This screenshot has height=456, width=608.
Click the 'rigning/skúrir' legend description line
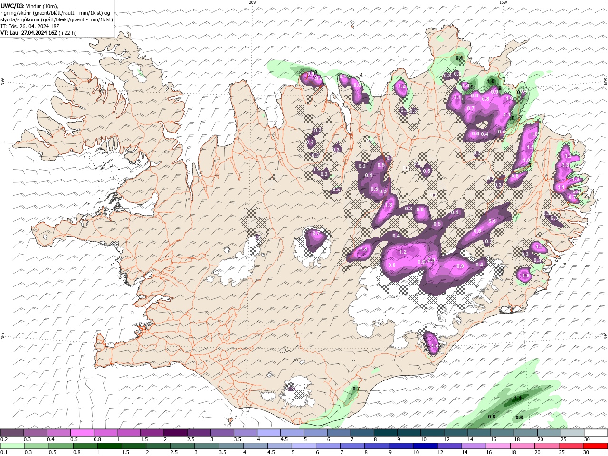click(56, 13)
